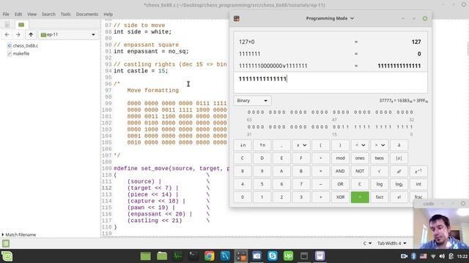Open the Documents menu

point(87,15)
